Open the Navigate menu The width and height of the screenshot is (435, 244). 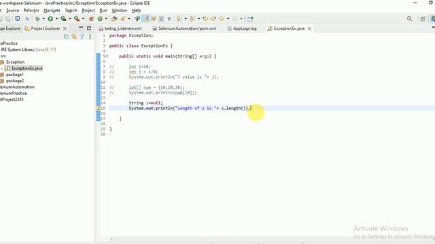(52, 10)
